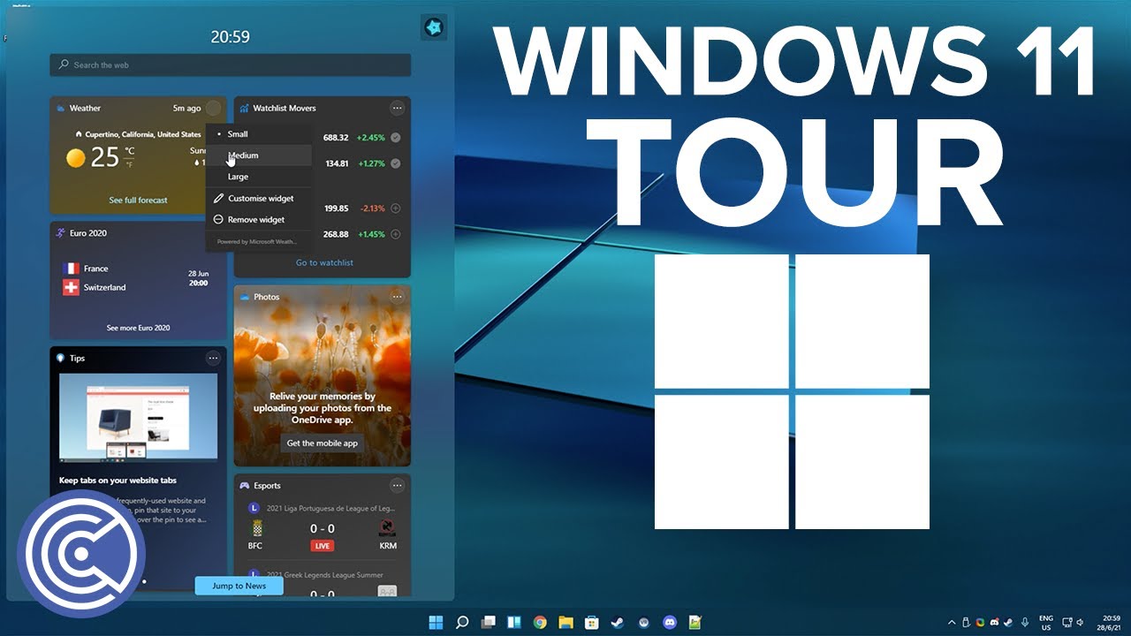Click the Keep tabs on your website tabs heading
The width and height of the screenshot is (1131, 636).
[x=118, y=481]
